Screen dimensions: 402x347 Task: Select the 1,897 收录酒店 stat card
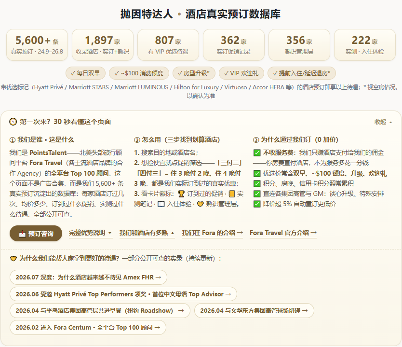tap(103, 45)
